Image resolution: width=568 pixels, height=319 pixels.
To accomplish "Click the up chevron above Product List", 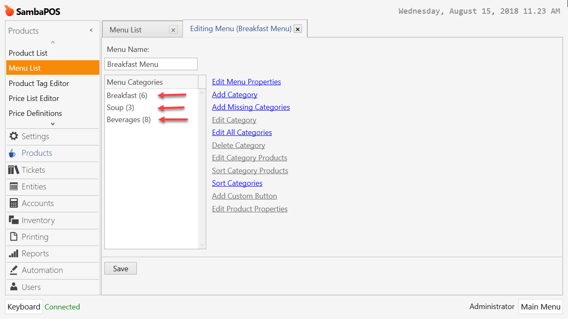I will (52, 42).
